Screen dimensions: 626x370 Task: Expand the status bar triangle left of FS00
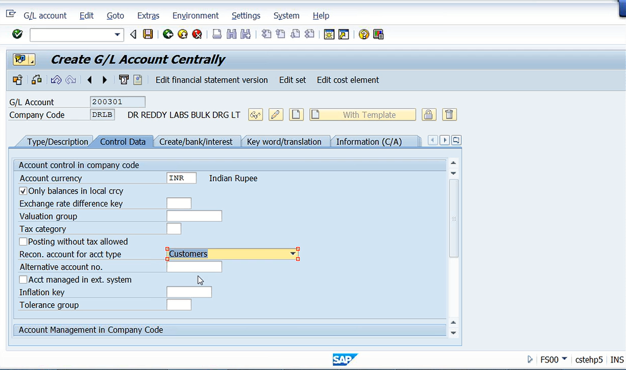point(530,359)
